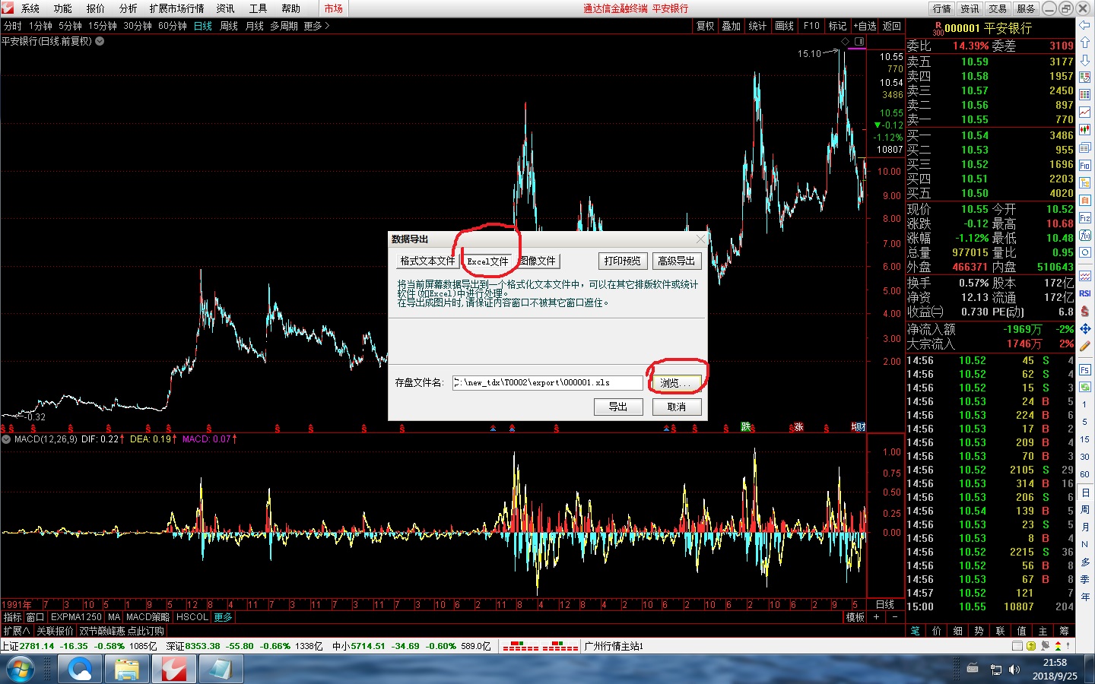
Task: Click the F10 company info sidebar icon
Action: coord(1085,165)
